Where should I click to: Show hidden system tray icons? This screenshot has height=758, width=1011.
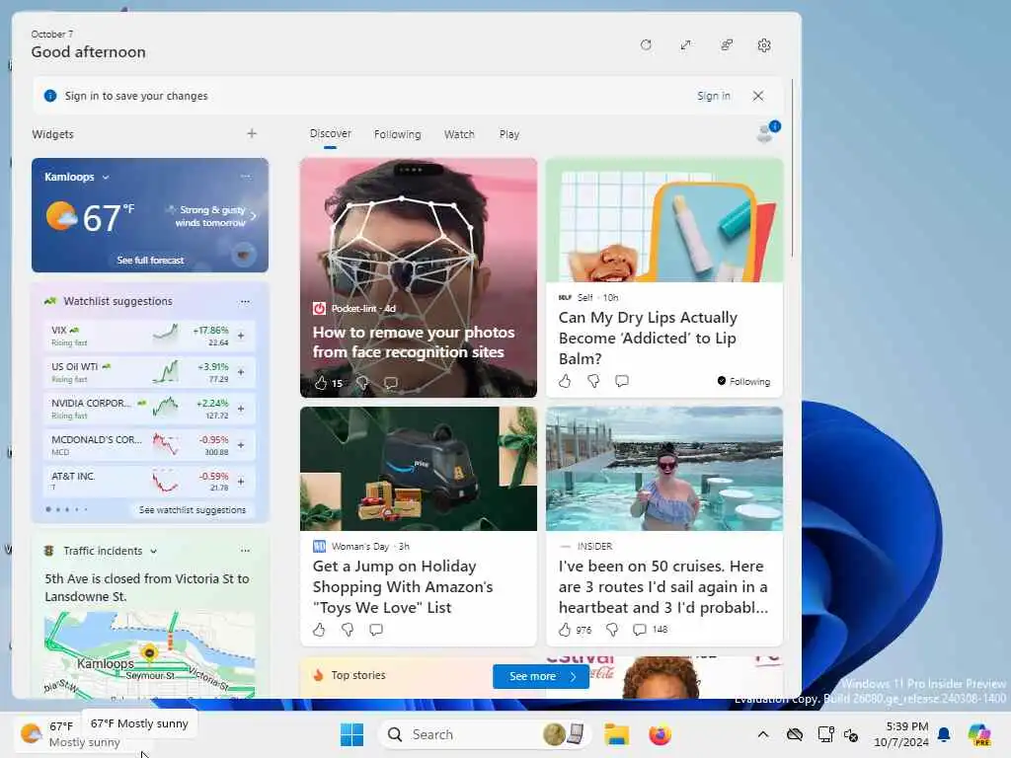tap(763, 734)
